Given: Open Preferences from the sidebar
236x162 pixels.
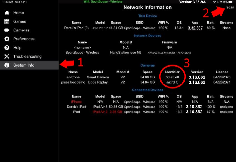Looking at the screenshot, I should point(24,39).
